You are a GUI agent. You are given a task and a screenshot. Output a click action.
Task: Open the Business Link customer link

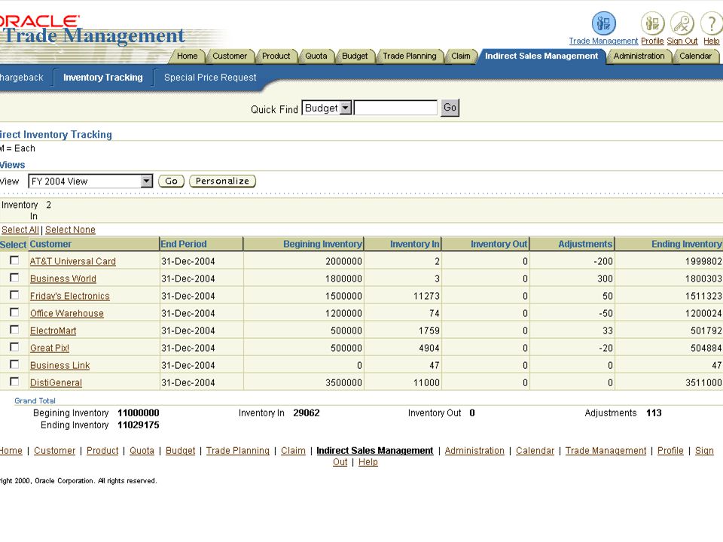(60, 366)
